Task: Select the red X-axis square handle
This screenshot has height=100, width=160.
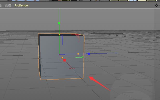Action: 65,60
